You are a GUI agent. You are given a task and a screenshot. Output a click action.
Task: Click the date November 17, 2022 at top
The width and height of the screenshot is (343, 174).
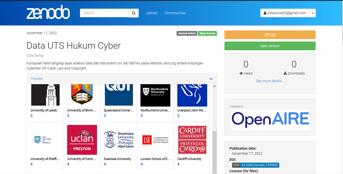pyautogui.click(x=42, y=33)
